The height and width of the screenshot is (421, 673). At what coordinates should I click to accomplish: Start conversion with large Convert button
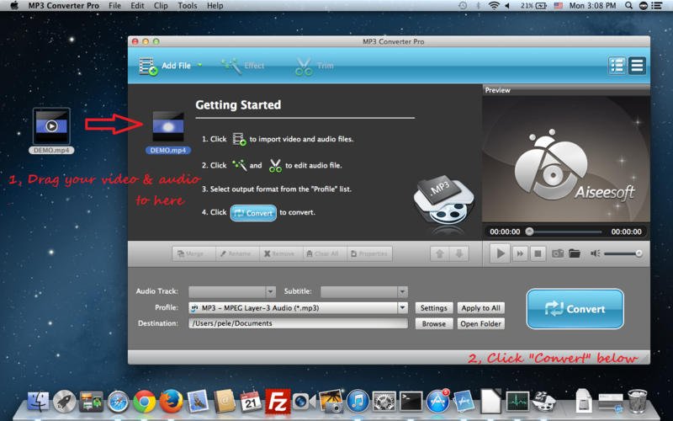(x=575, y=309)
